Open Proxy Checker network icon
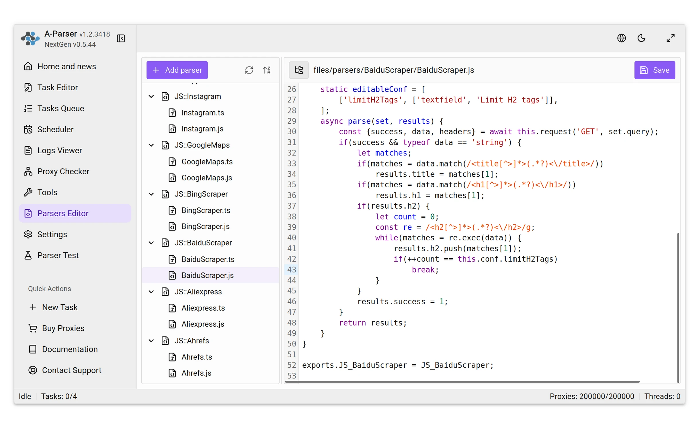 [x=28, y=171]
